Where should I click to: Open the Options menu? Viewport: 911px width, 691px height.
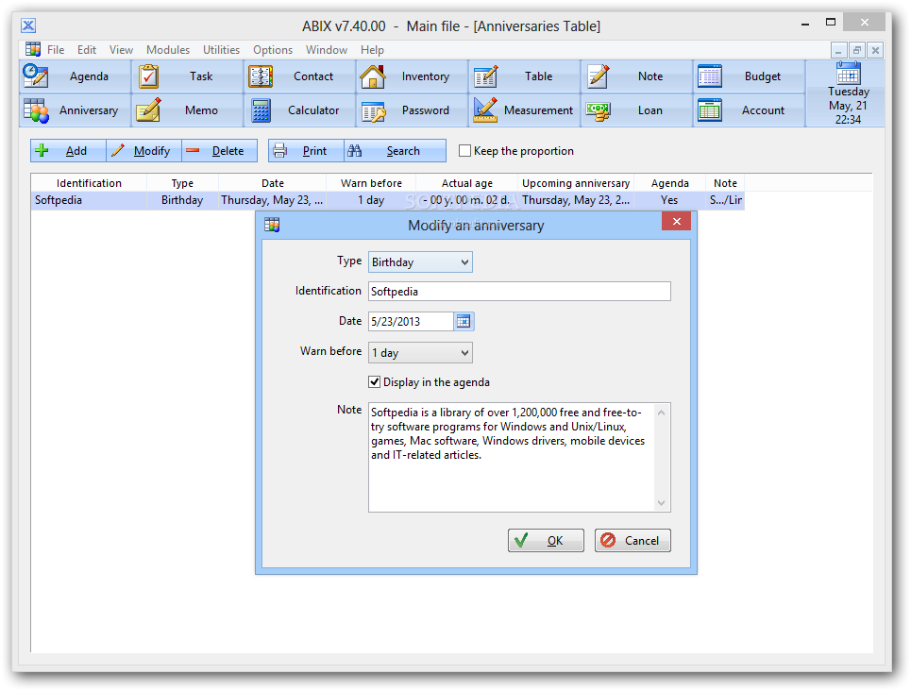pos(273,50)
